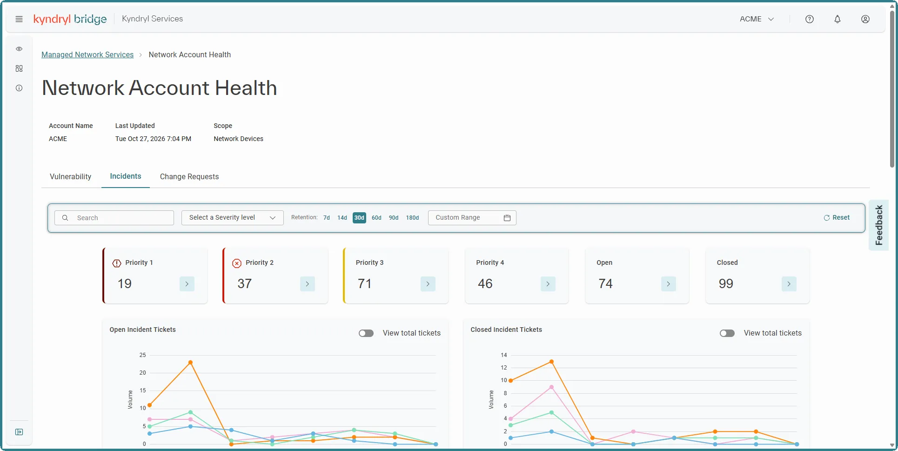Select the 180d retention option
This screenshot has width=898, height=451.
point(412,218)
